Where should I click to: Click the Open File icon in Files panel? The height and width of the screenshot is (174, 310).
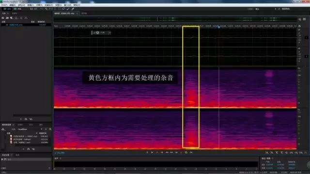(x=3, y=18)
